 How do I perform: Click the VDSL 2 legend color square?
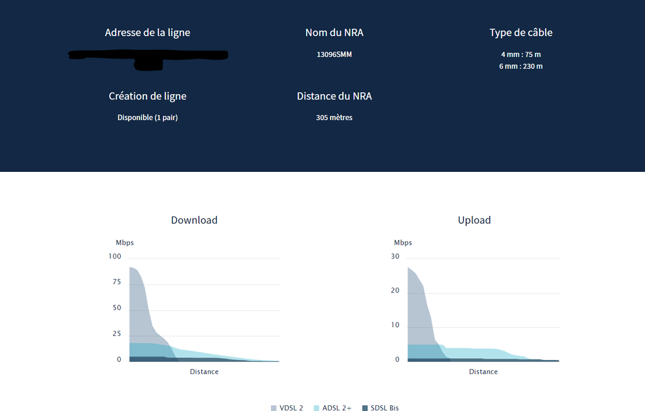tap(274, 408)
